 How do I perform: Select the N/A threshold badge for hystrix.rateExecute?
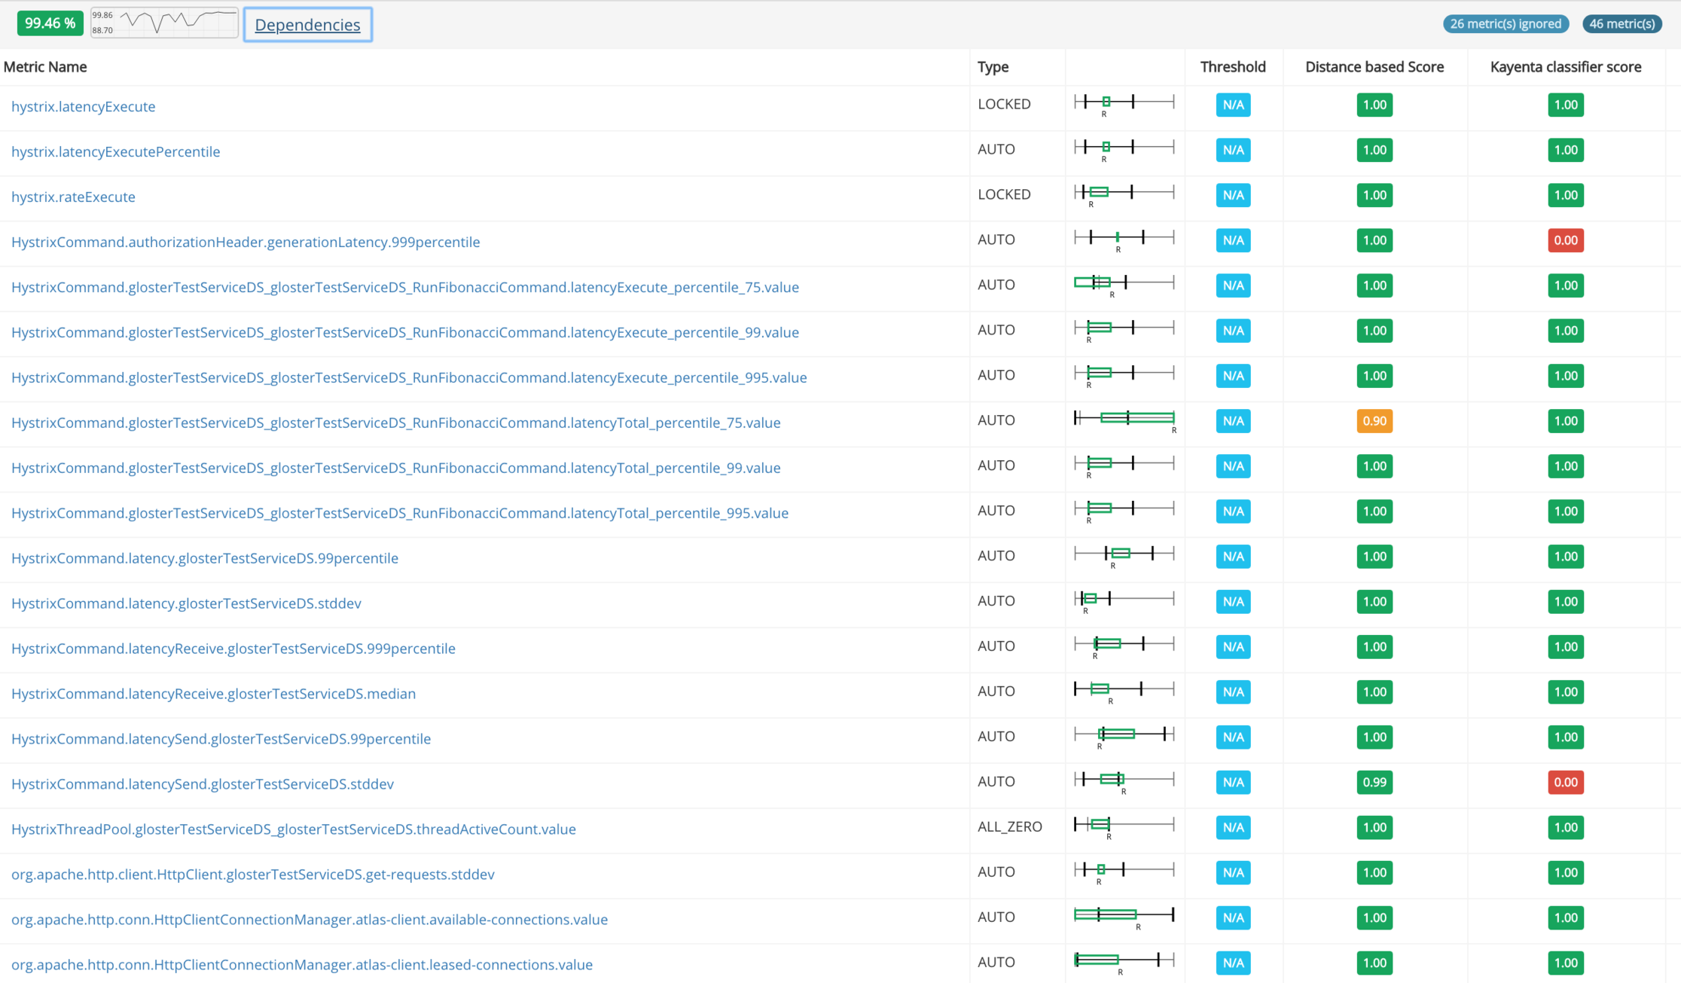point(1233,195)
